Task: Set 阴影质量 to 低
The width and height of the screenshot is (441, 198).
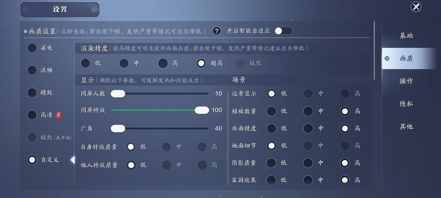Action: (x=272, y=163)
